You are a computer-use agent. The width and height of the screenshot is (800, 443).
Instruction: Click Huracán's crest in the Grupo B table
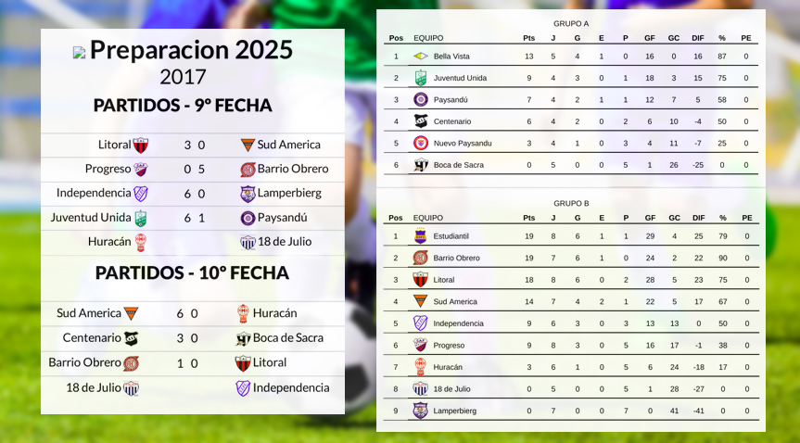click(421, 367)
